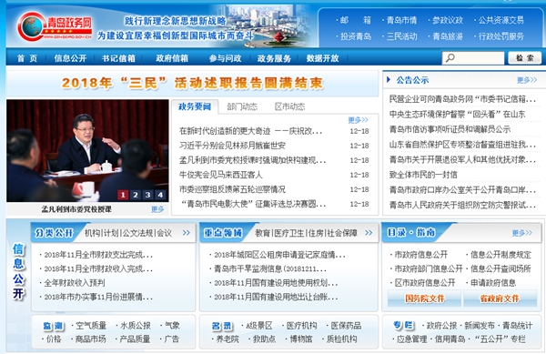Image resolution: width=546 pixels, height=354 pixels.
Task: Open 更多 in 公告公示 header
Action: click(x=527, y=80)
